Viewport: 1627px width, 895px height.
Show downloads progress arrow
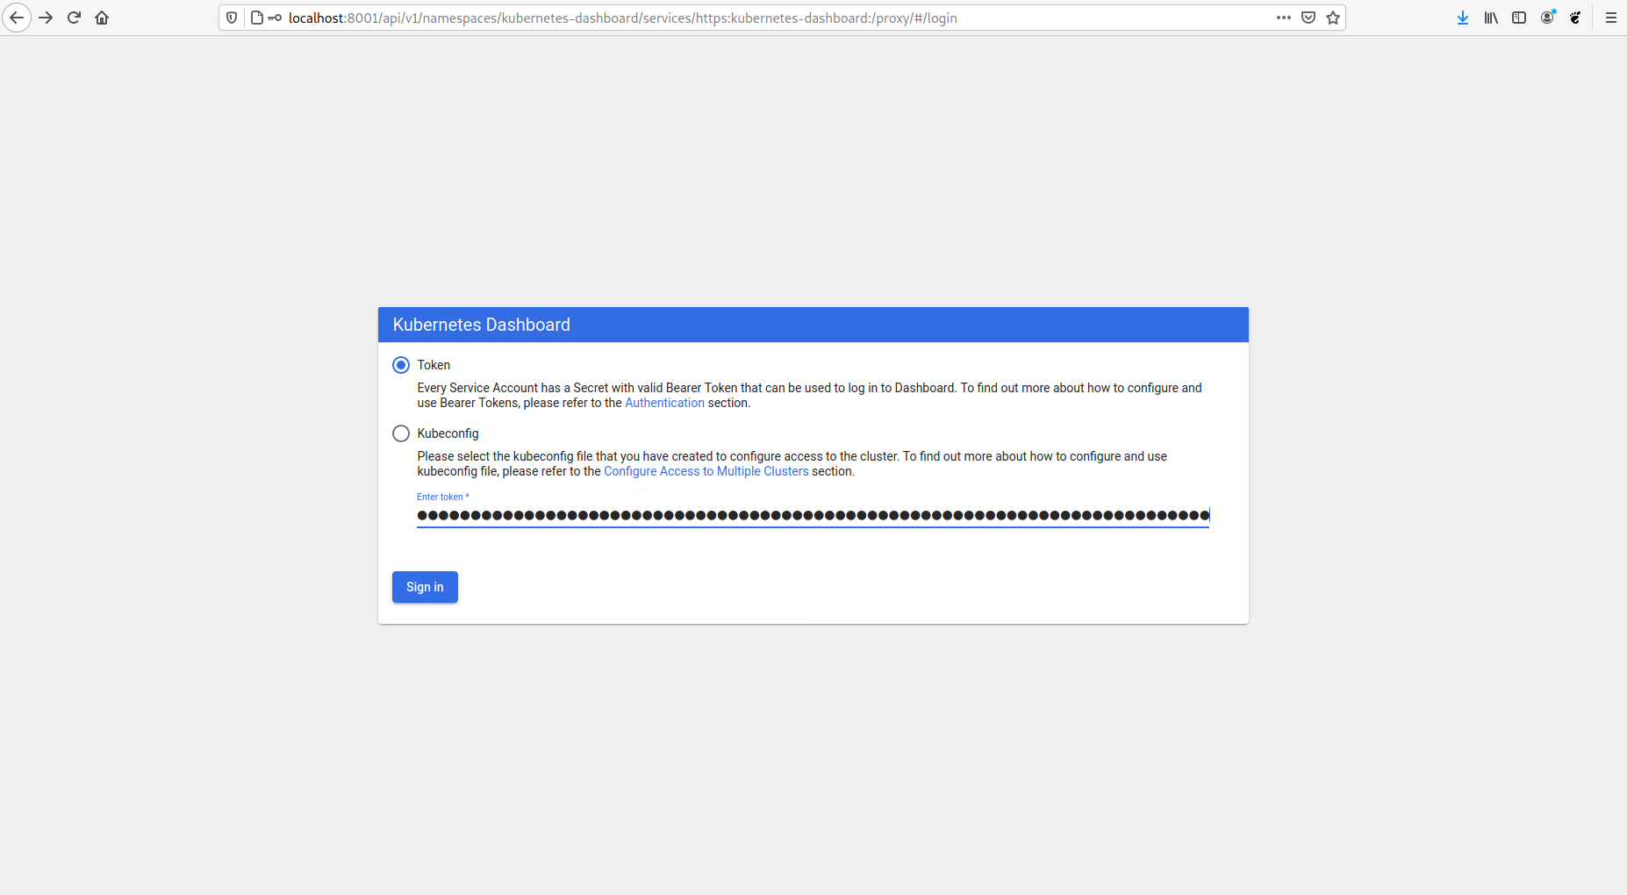(x=1463, y=18)
